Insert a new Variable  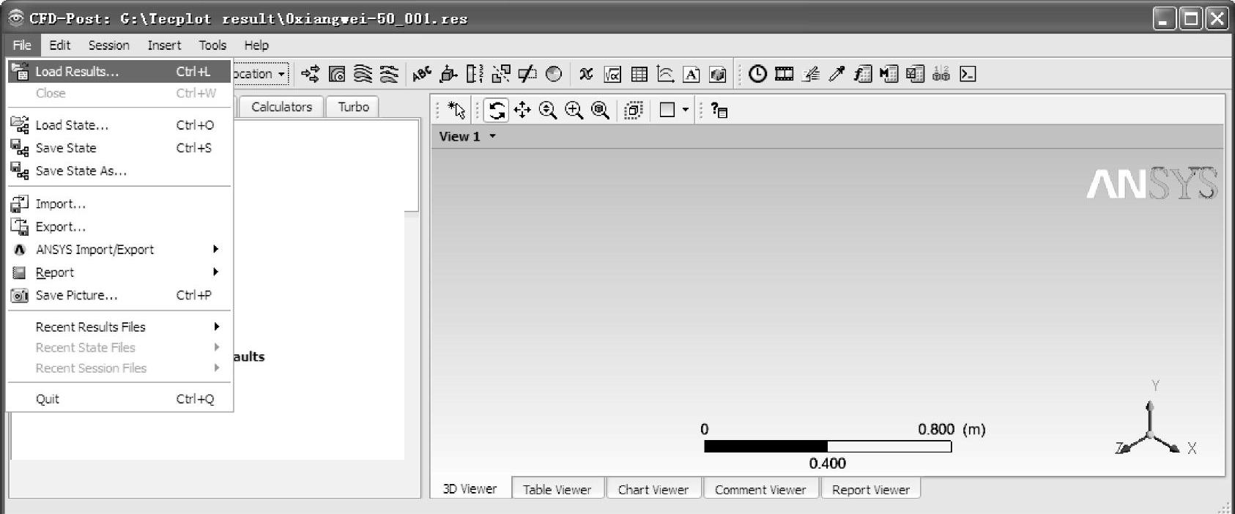pyautogui.click(x=586, y=74)
